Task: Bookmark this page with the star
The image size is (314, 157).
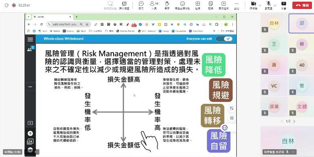Action: [87, 25]
